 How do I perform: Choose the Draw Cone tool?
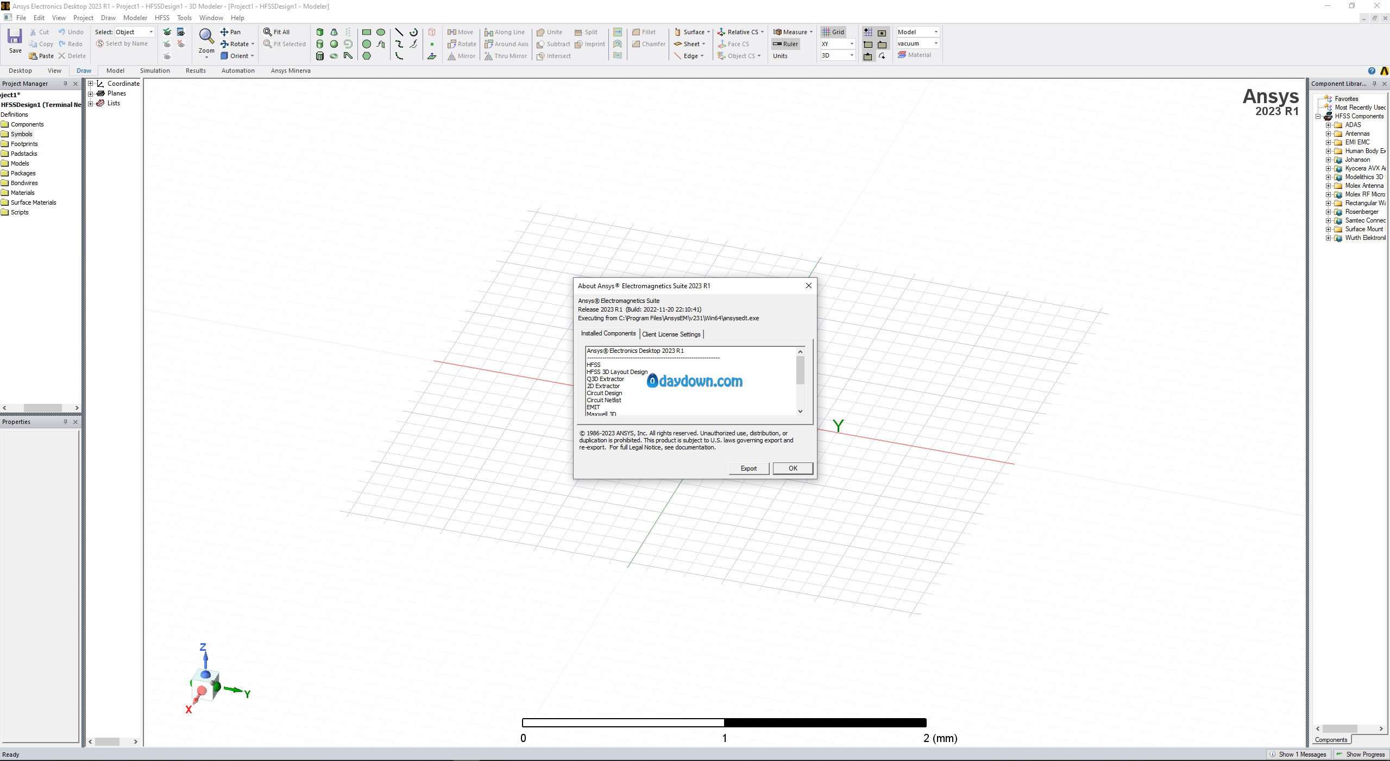click(x=334, y=32)
